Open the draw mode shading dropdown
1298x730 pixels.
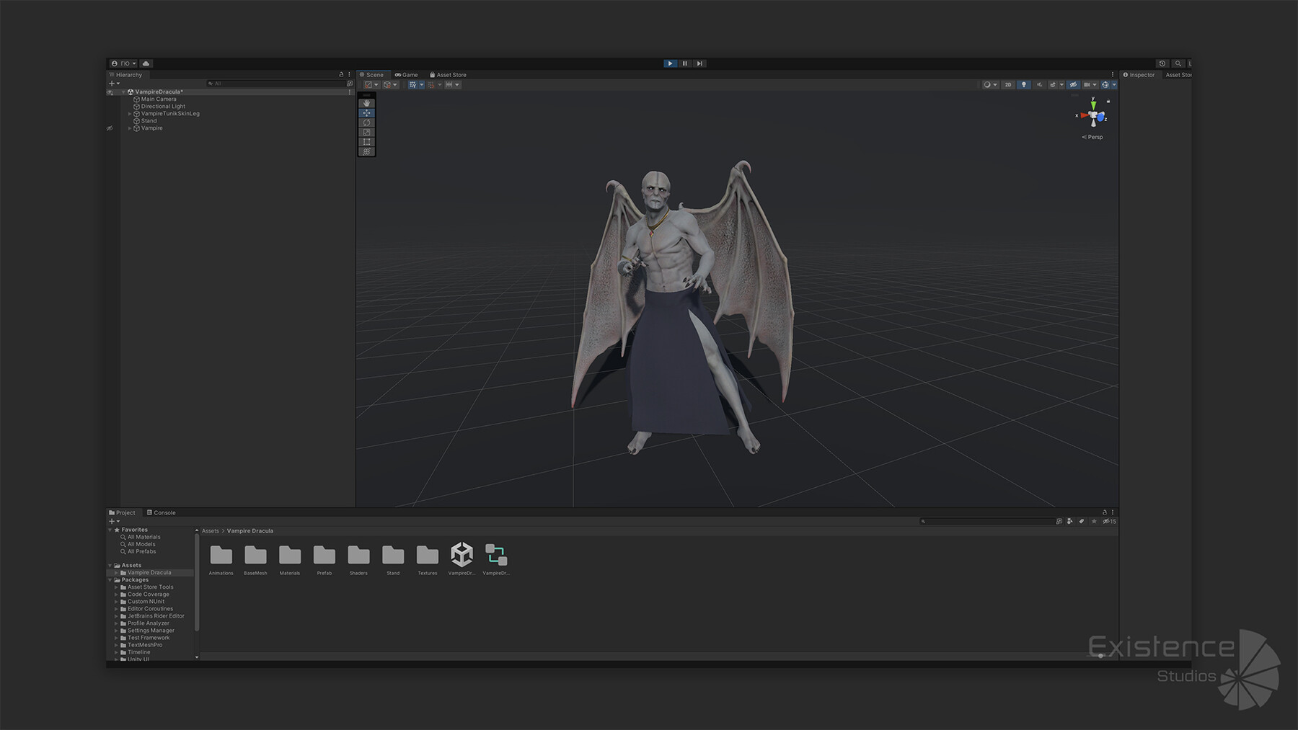[x=991, y=84]
